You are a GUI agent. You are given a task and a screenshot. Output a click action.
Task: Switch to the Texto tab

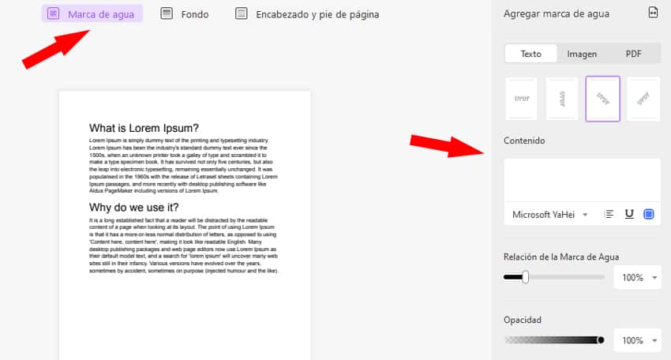(530, 54)
